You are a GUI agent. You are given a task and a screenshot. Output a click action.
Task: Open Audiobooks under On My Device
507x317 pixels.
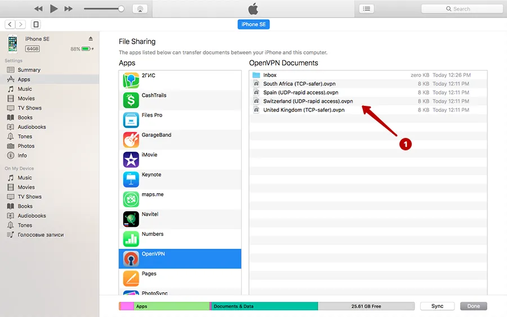coord(50,216)
